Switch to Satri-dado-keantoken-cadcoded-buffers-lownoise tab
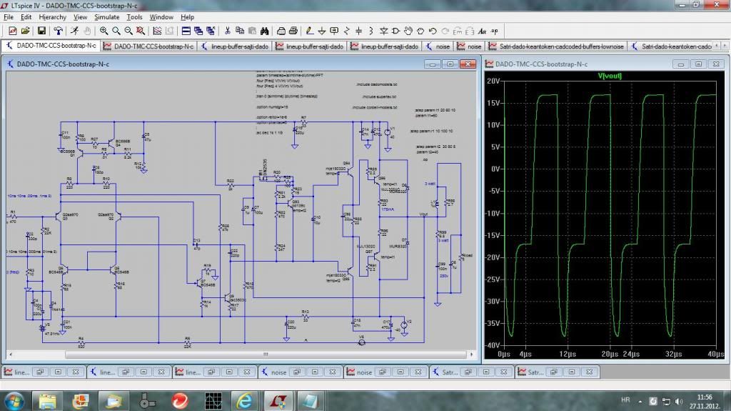 (557, 46)
